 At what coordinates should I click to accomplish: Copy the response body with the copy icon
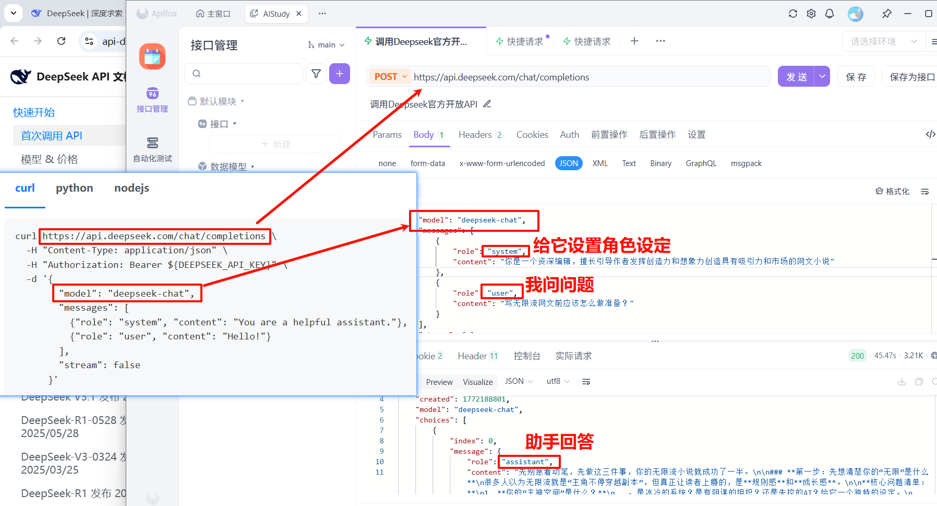click(919, 382)
